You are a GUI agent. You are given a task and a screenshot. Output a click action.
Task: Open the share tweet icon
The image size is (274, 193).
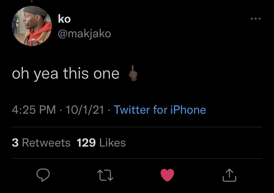click(229, 176)
